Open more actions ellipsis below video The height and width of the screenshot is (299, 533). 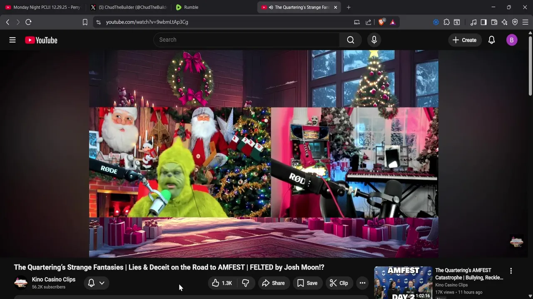click(x=363, y=283)
